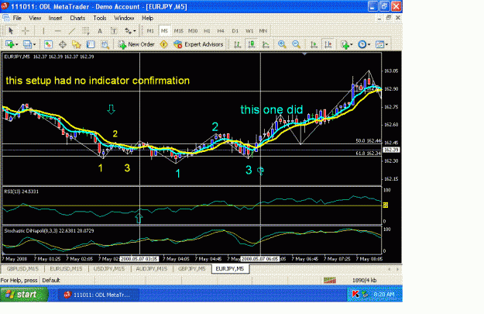Open MetaEditor yellow diamond icon

tap(164, 44)
